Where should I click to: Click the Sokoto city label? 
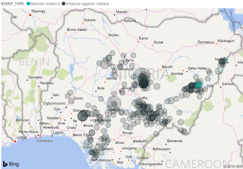[90, 20]
